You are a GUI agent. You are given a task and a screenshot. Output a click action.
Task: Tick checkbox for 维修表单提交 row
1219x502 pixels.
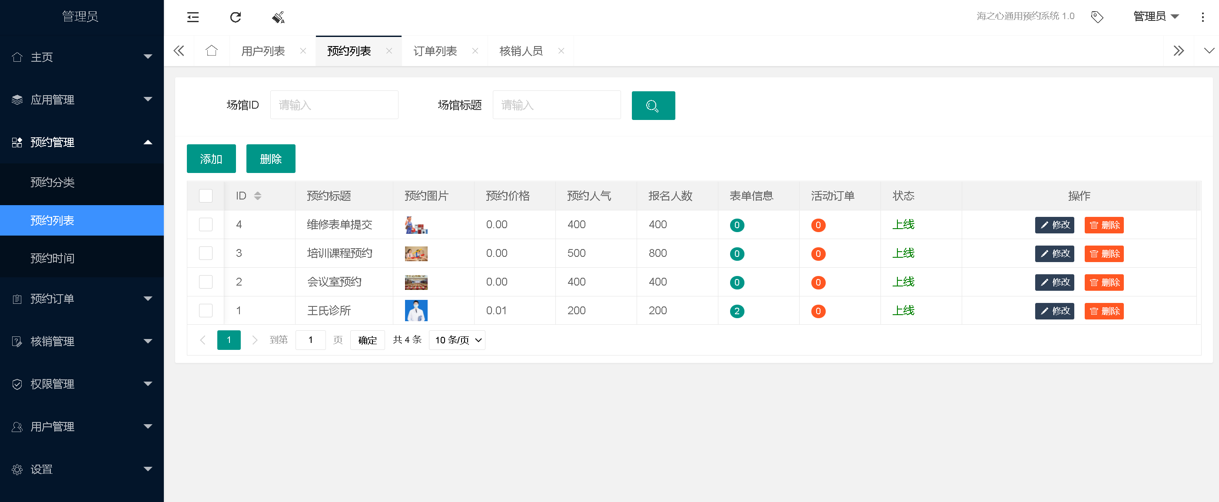pyautogui.click(x=206, y=224)
